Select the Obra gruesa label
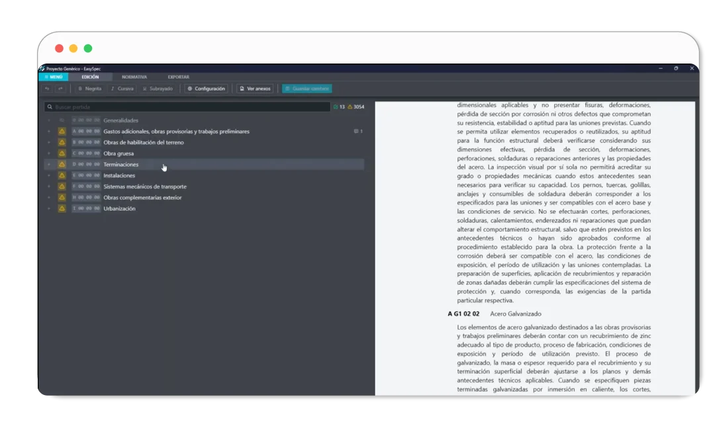The height and width of the screenshot is (440, 715). tap(119, 154)
